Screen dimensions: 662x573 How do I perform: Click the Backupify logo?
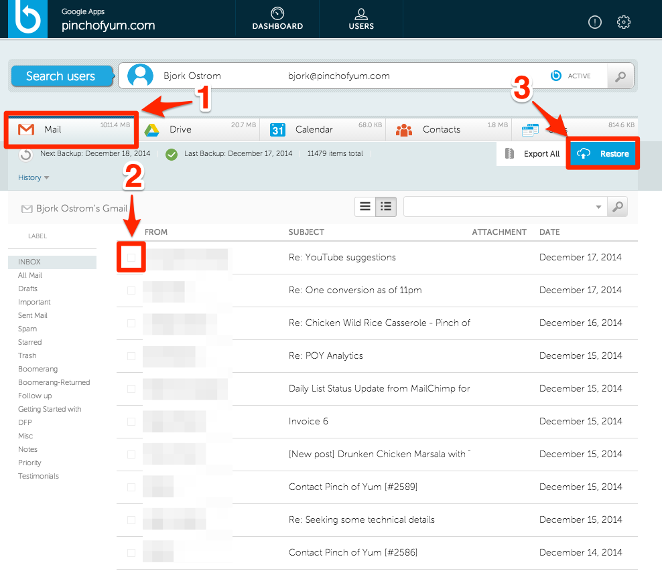[28, 19]
